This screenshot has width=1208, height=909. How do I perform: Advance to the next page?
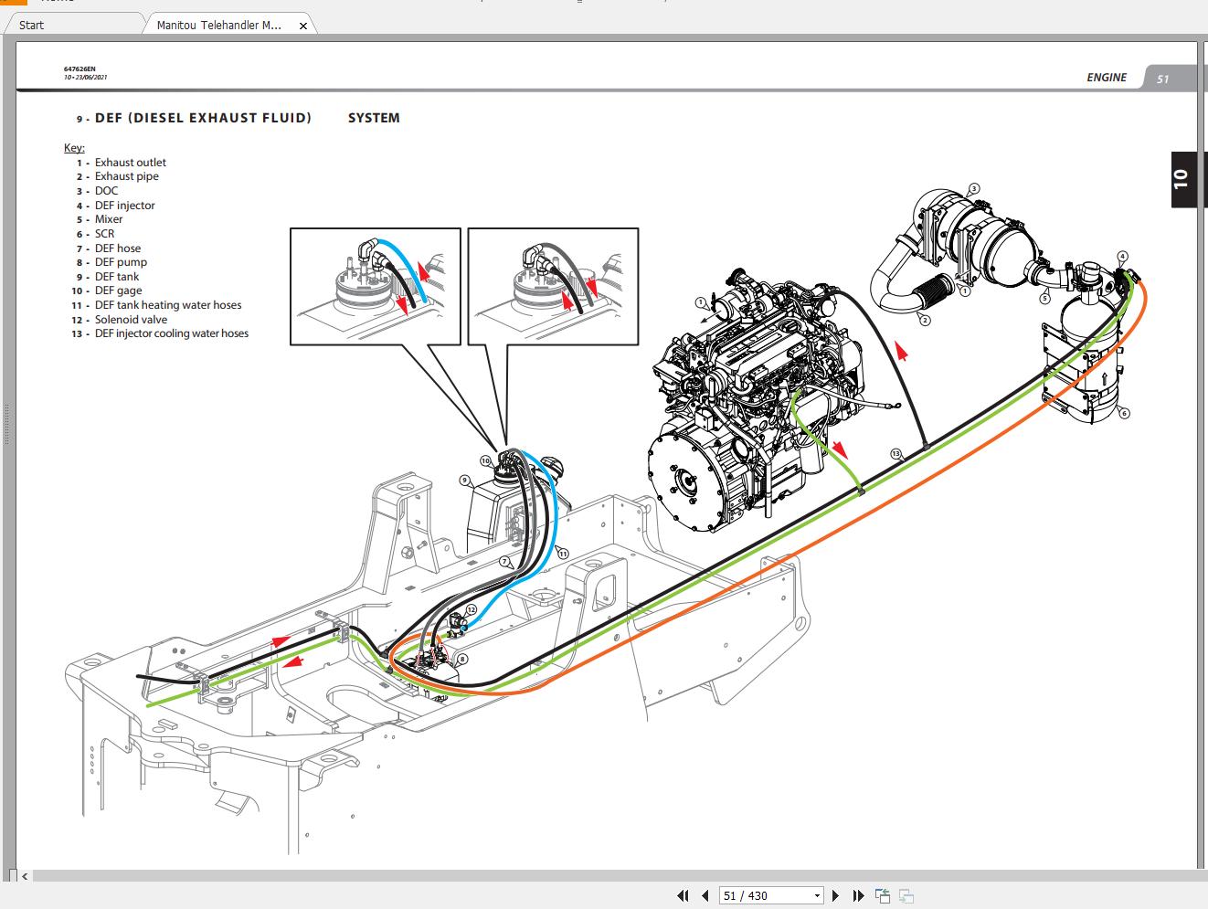point(836,895)
